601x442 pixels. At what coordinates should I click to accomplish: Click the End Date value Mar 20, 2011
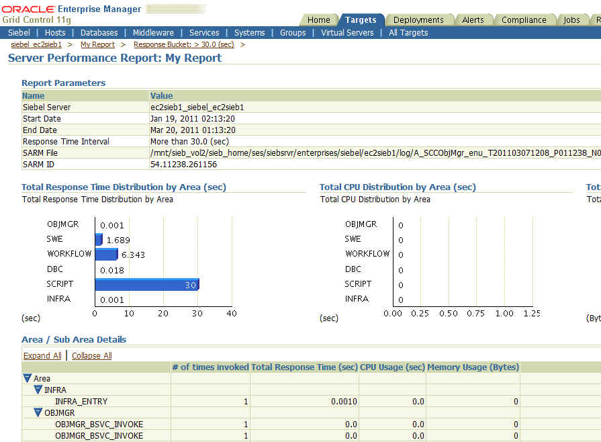pyautogui.click(x=193, y=130)
